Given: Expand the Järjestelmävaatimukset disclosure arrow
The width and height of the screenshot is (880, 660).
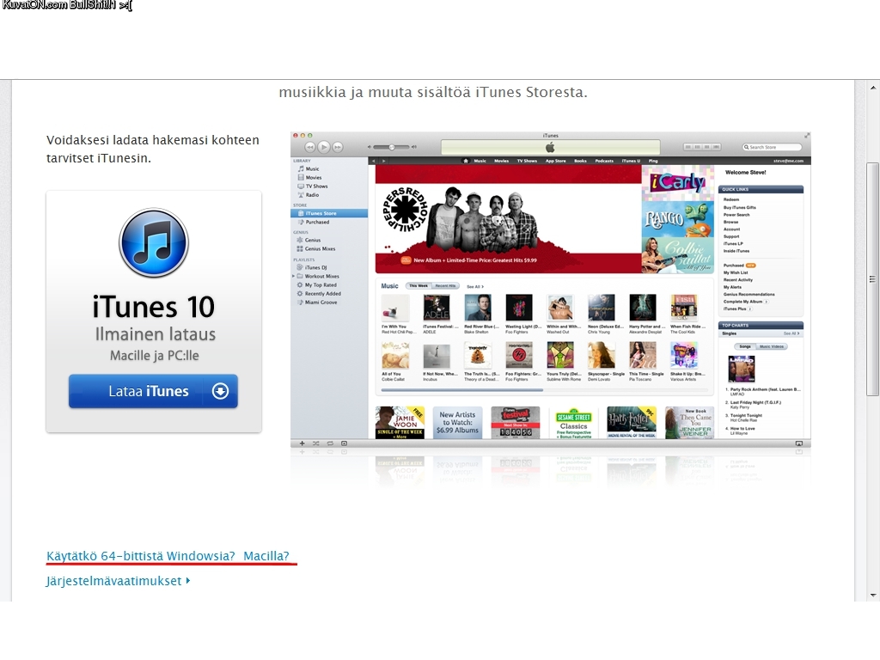Looking at the screenshot, I should click(188, 581).
